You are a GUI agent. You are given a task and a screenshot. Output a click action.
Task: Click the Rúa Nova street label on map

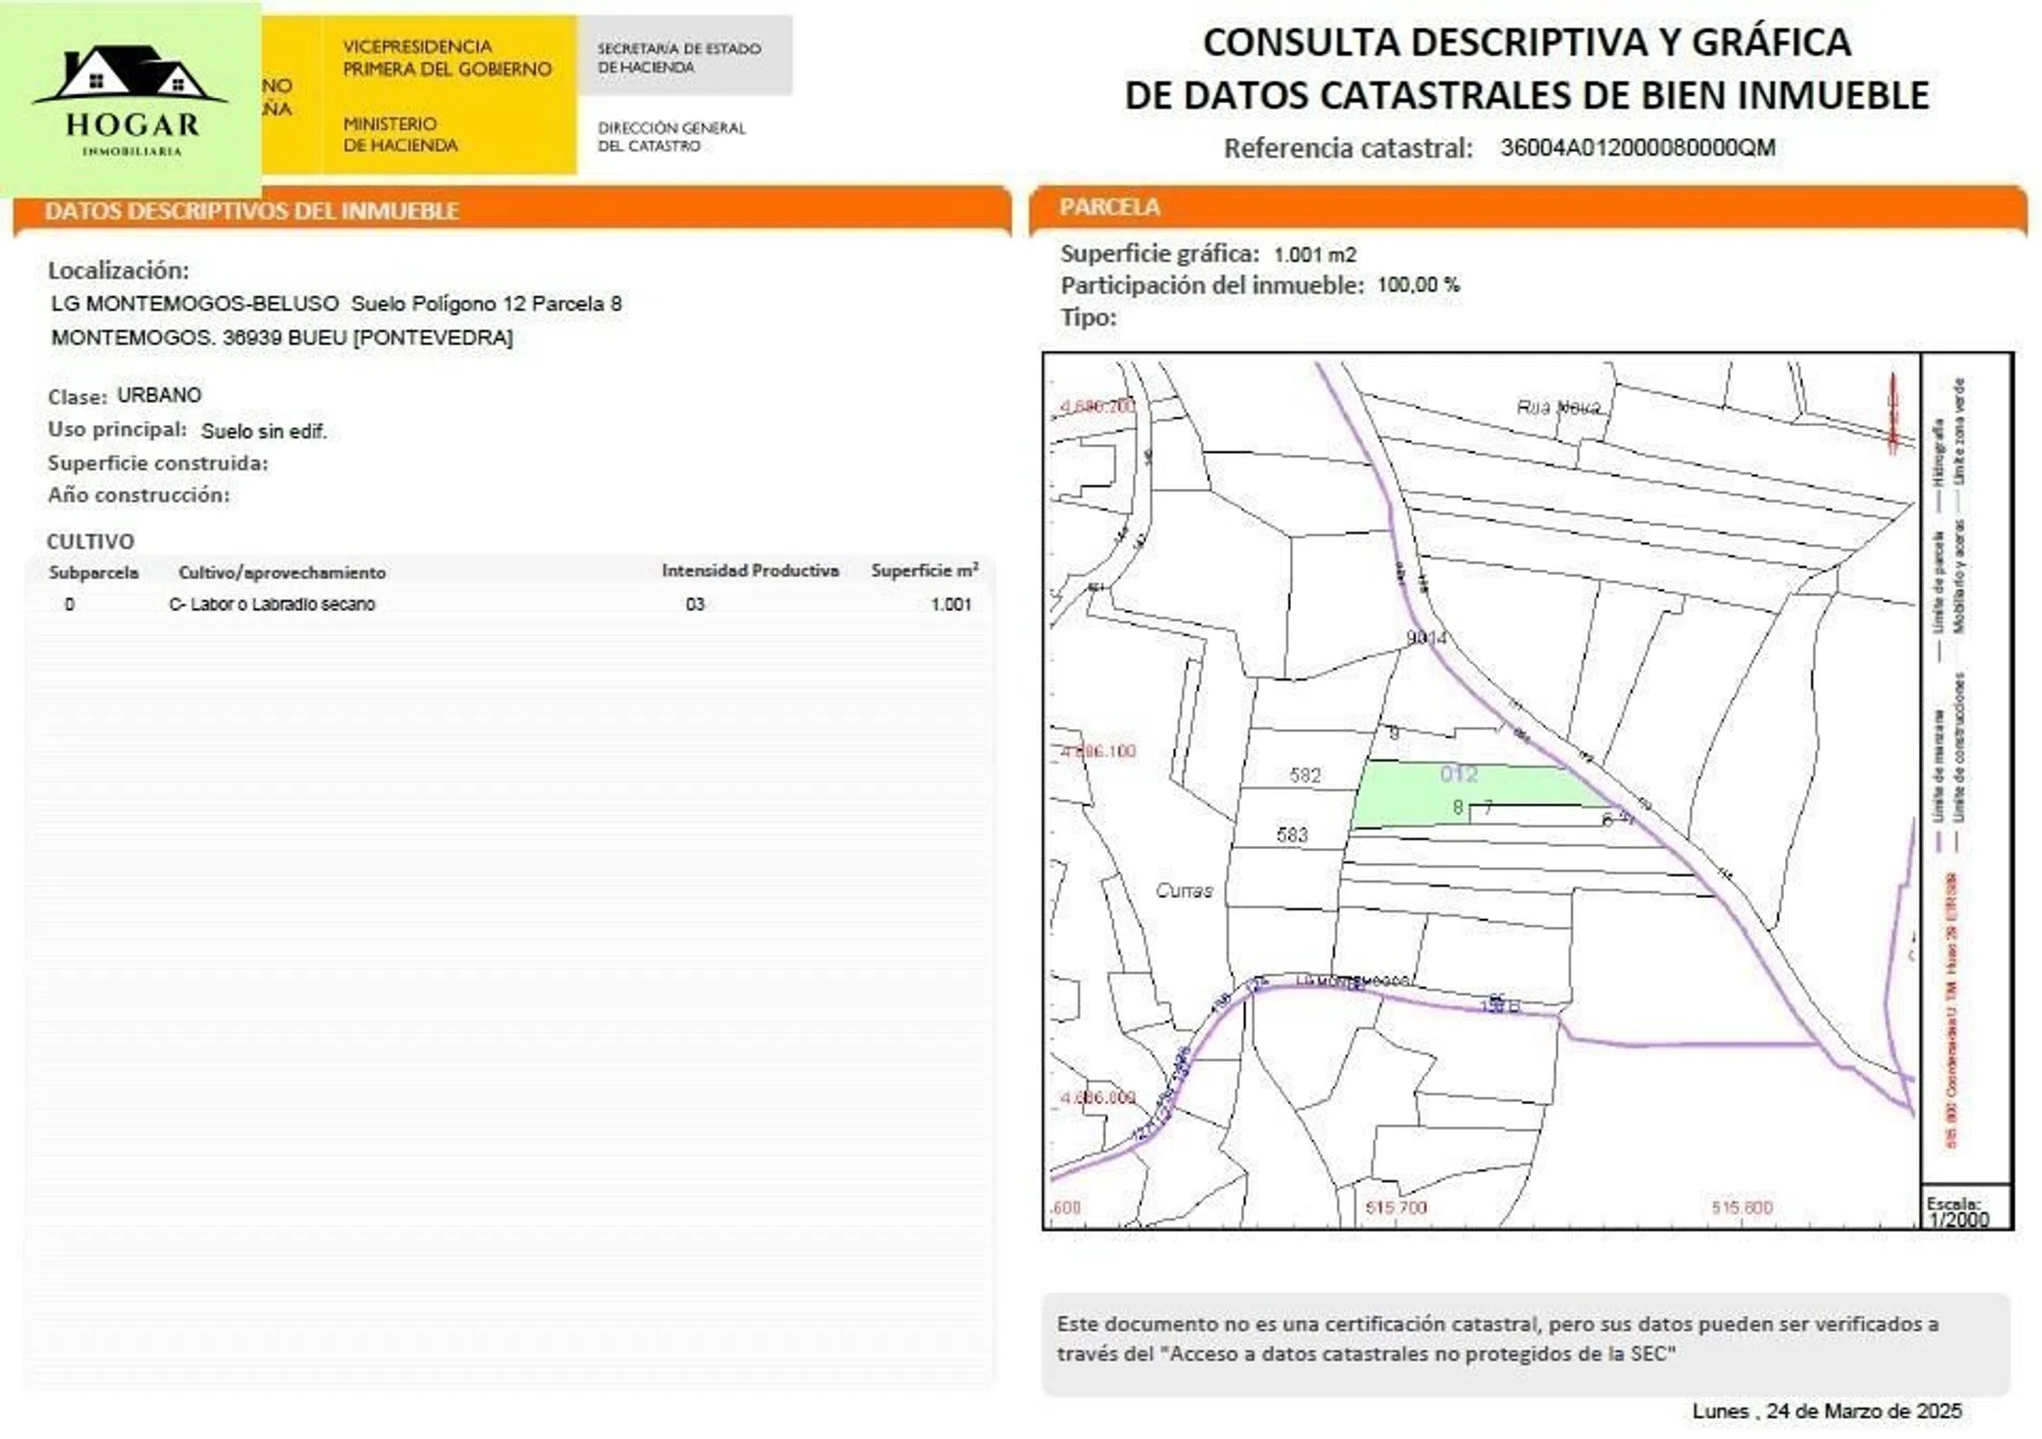[1558, 408]
